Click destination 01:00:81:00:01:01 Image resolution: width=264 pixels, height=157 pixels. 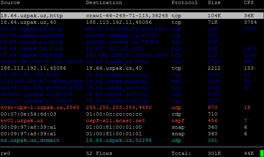(x=114, y=134)
